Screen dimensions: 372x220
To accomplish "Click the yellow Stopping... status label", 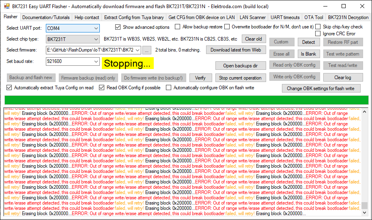I will point(128,63).
